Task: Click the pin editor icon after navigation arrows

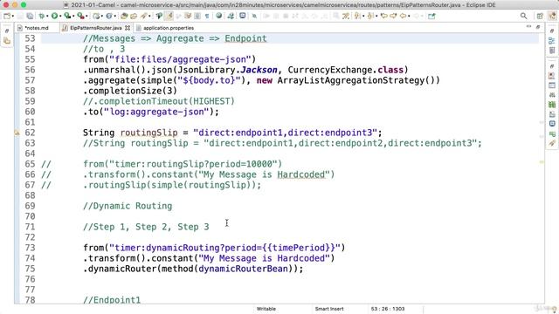Action: 431,16
